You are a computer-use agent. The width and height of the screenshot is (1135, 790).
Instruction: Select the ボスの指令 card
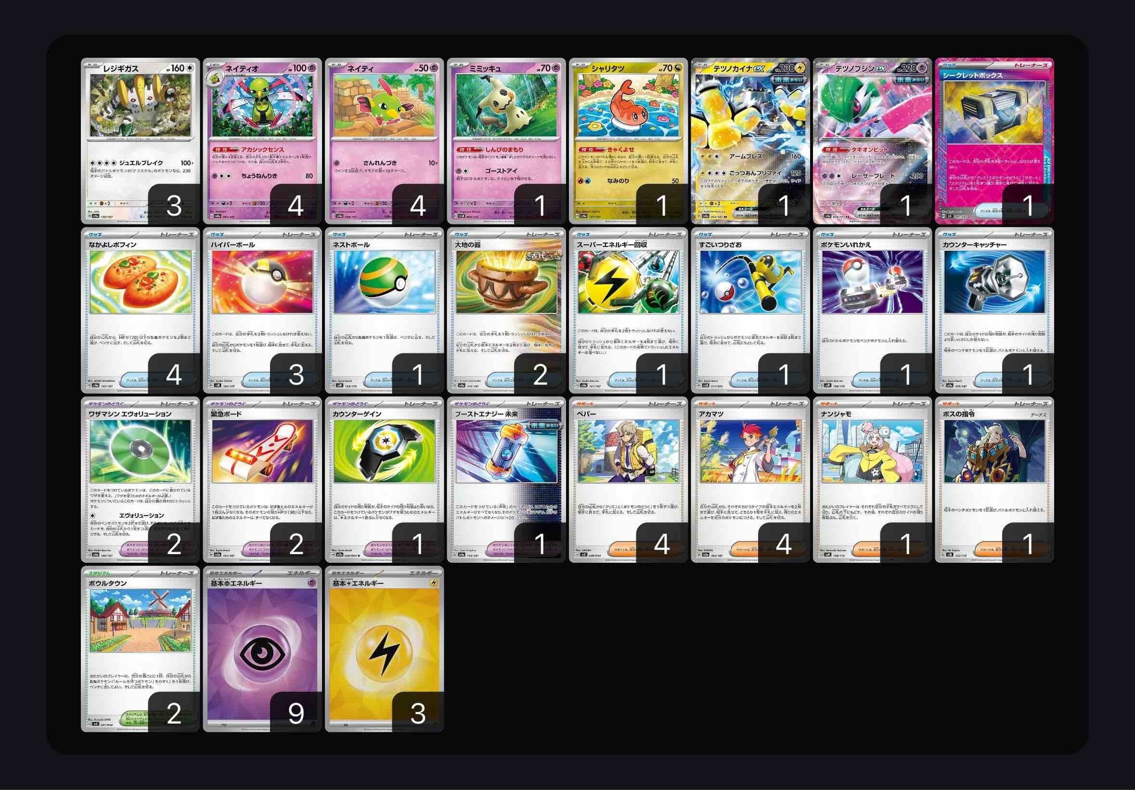[x=994, y=479]
